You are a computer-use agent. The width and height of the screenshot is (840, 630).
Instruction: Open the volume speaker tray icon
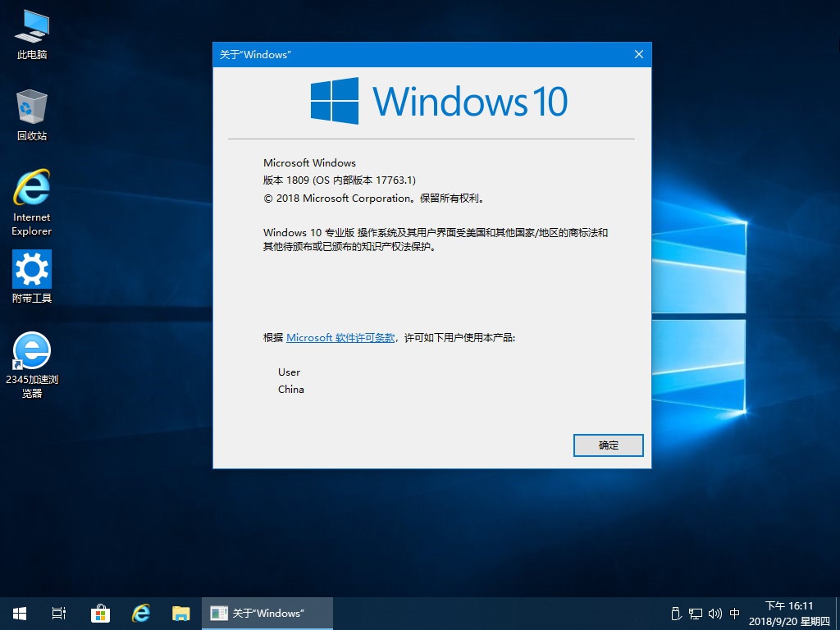715,614
